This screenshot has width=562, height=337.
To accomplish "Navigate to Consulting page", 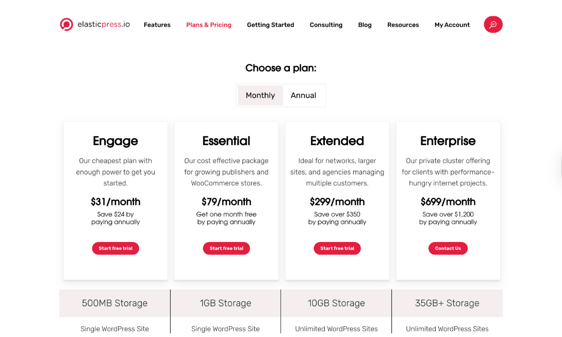I will (x=326, y=25).
